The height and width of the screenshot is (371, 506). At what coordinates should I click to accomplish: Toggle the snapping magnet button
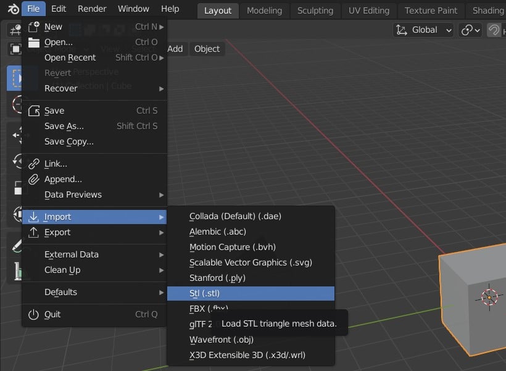tap(494, 30)
